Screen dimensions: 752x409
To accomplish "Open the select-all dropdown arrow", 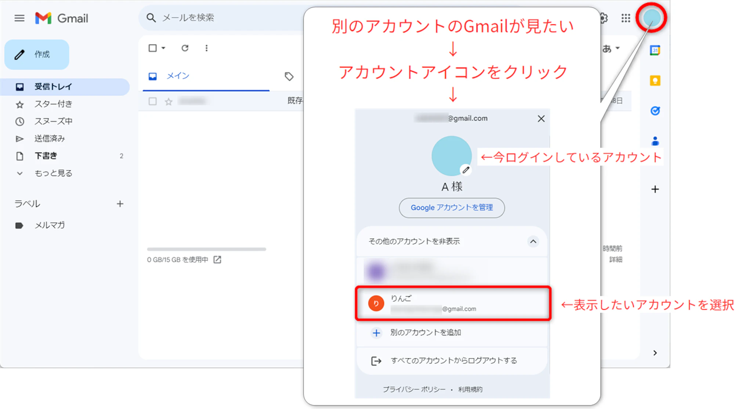I will pos(163,48).
